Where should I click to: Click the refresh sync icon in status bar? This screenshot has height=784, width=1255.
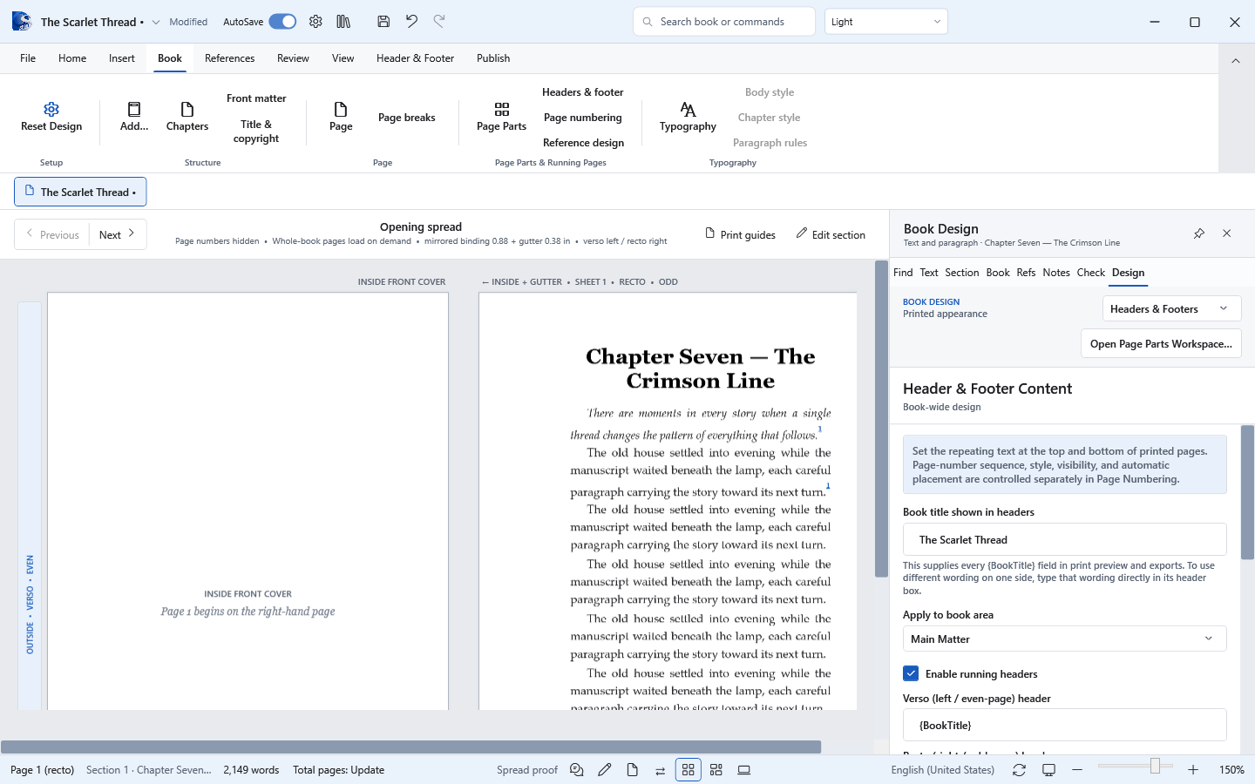[x=1019, y=770]
